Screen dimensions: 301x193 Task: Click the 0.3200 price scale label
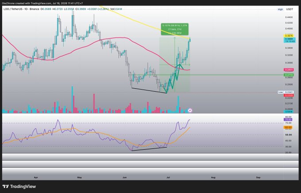289,55
